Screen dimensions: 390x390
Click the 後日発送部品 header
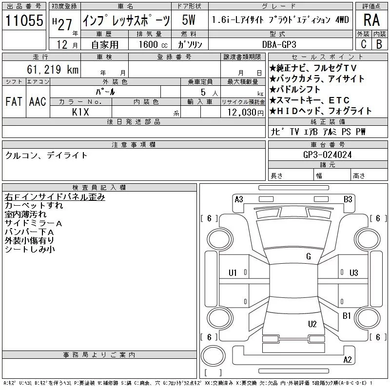tap(134, 121)
